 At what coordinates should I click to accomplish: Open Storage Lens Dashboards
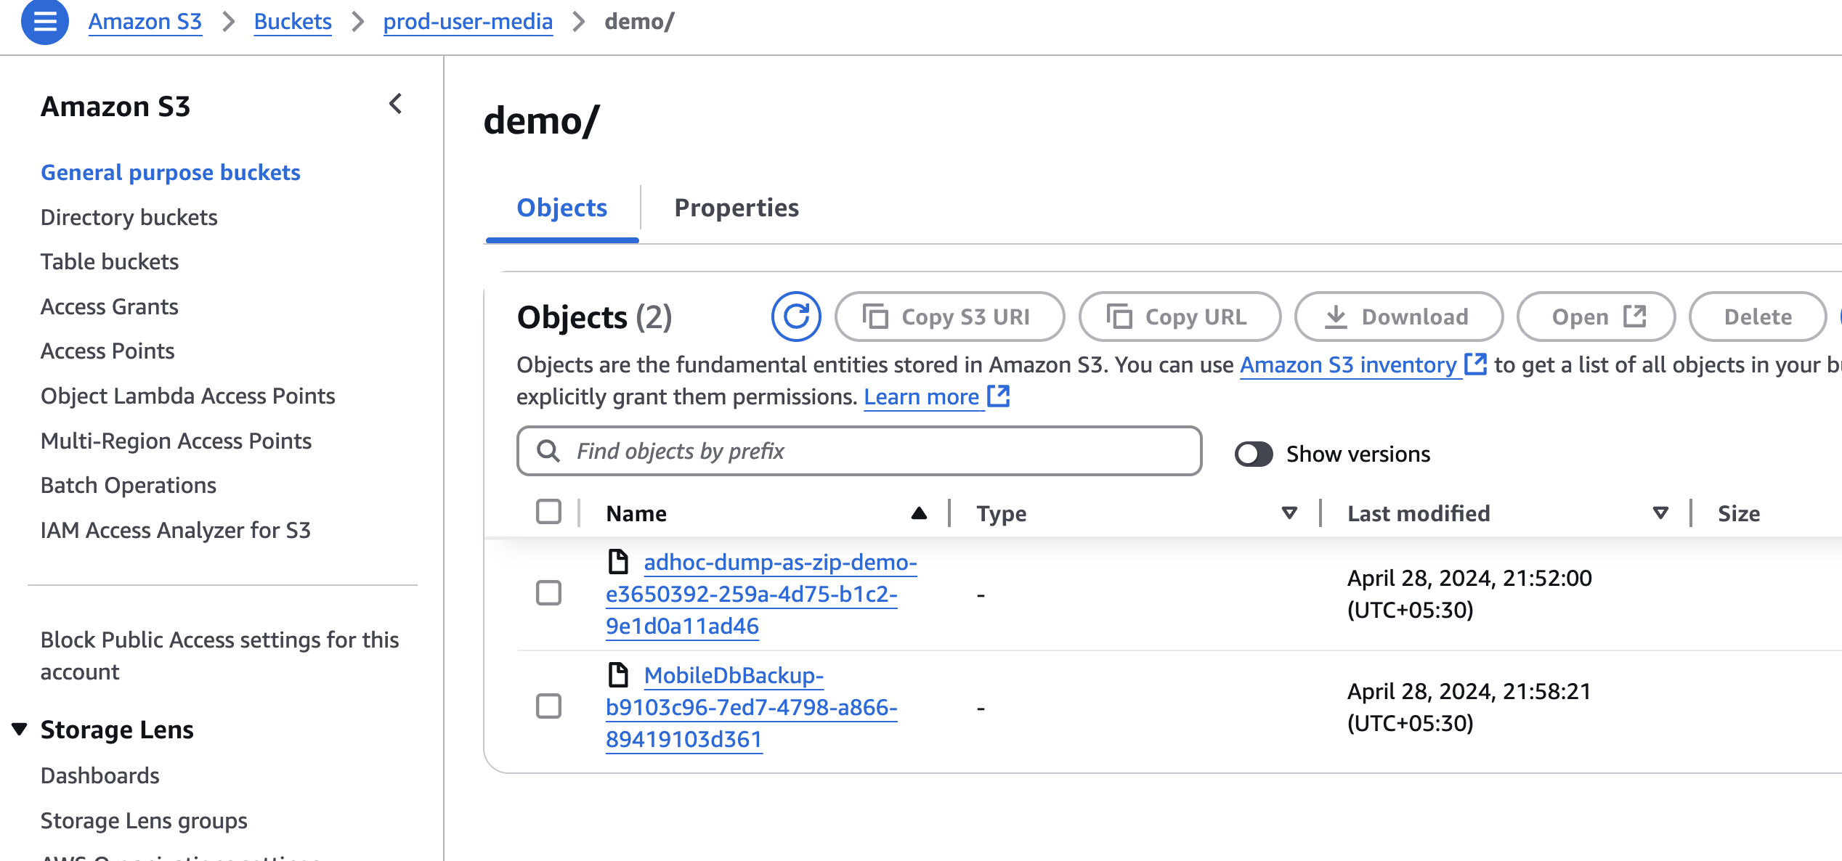(100, 775)
